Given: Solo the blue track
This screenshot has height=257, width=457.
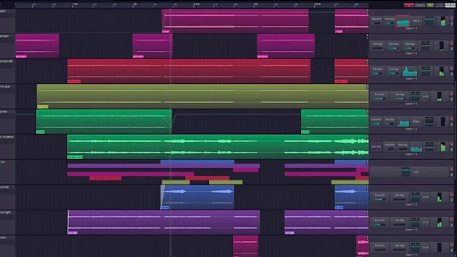Looking at the screenshot, I should 452,200.
